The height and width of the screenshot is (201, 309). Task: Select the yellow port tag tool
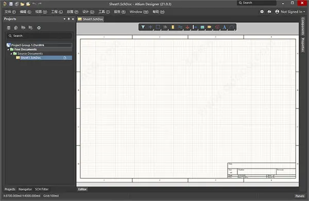[x=210, y=27]
